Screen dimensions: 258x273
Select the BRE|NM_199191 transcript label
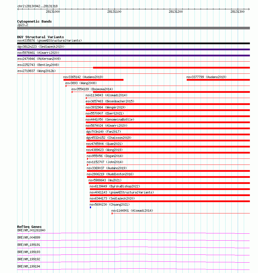[29, 245]
